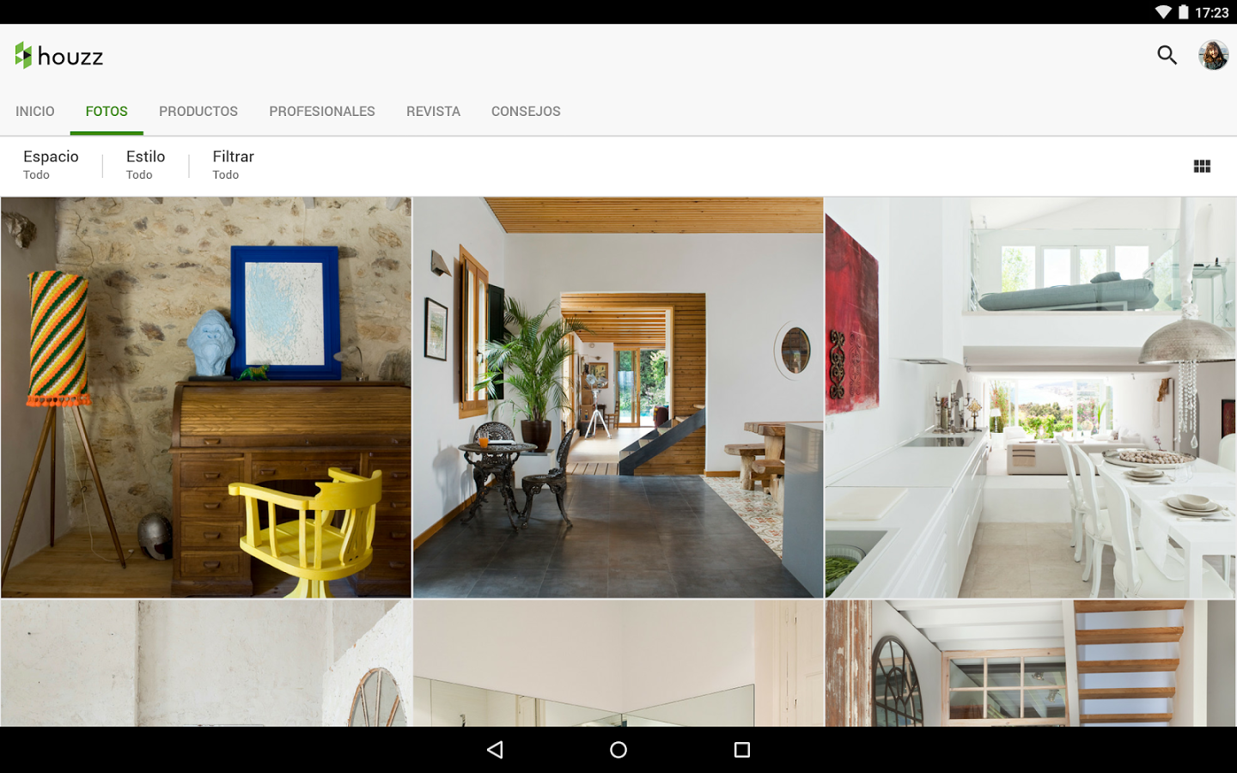Check battery status in the status bar
The image size is (1237, 773).
[1185, 12]
